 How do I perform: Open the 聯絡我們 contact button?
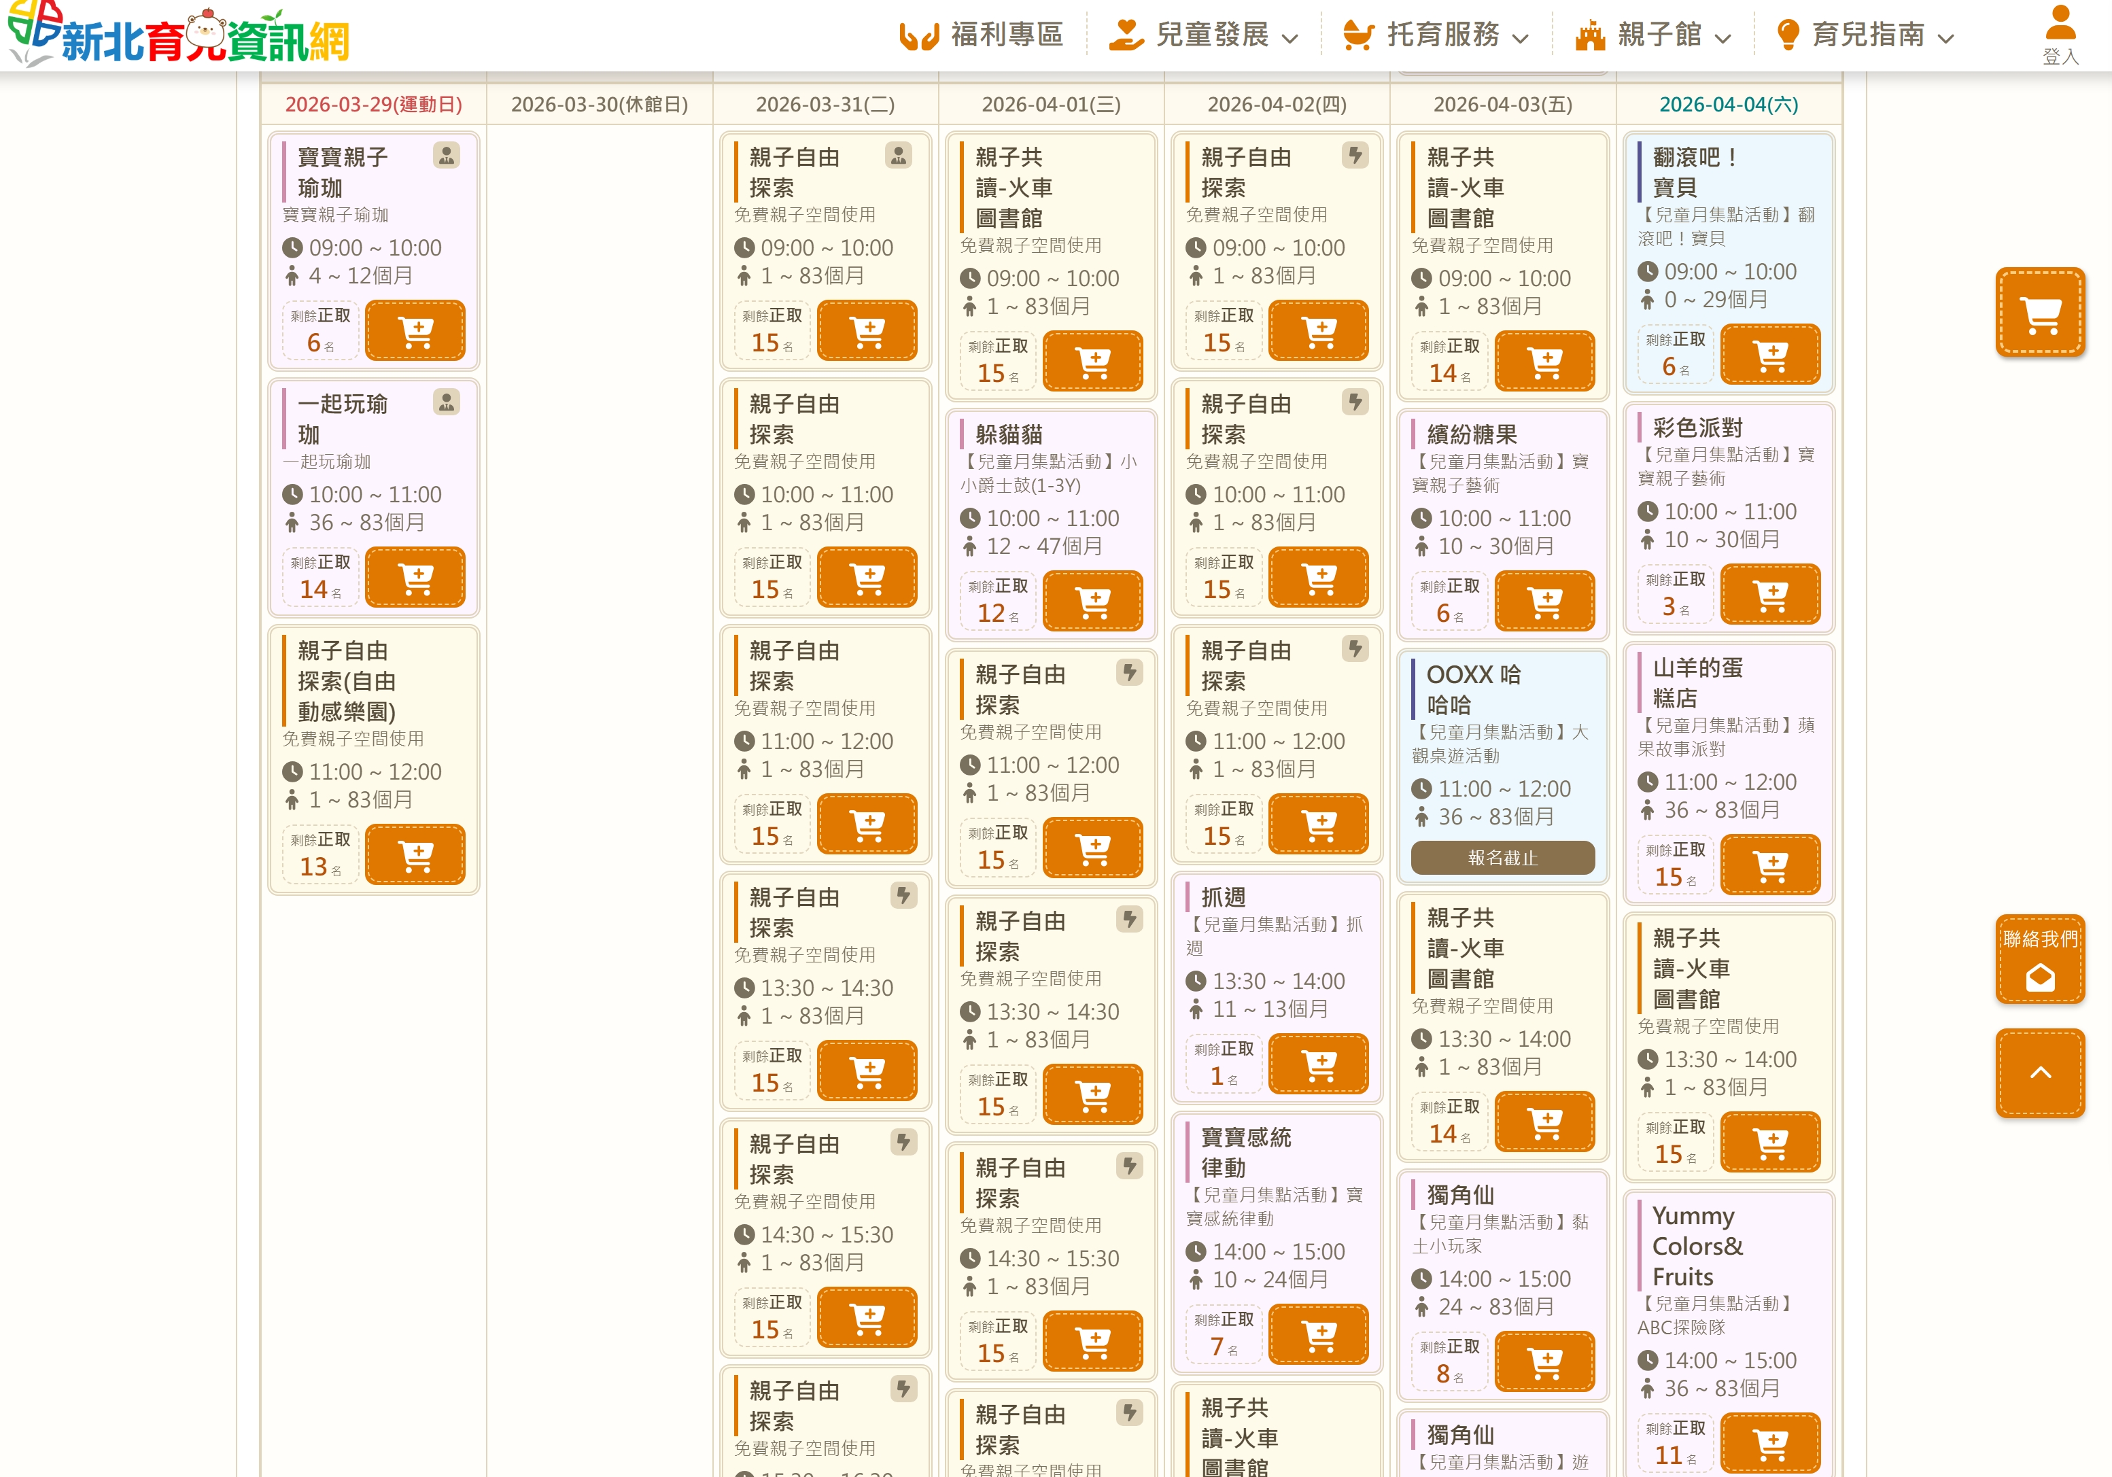[2039, 958]
